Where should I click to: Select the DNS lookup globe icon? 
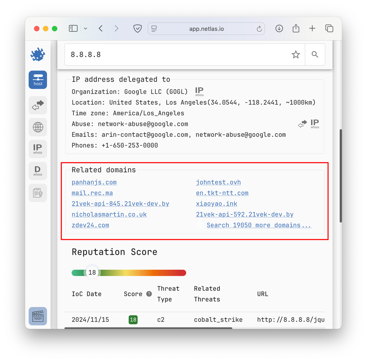pos(38,127)
